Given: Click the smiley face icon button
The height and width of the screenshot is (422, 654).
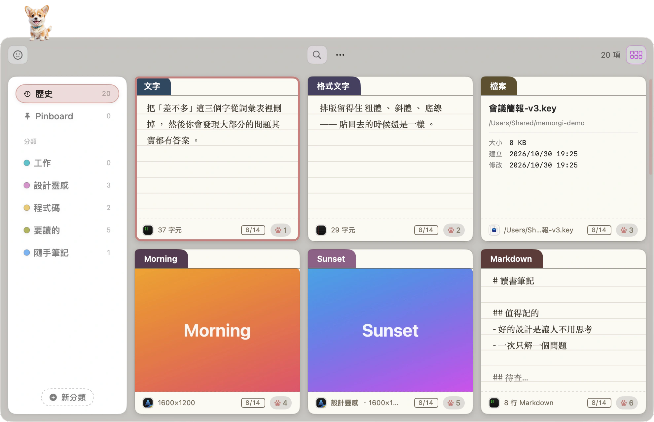Looking at the screenshot, I should [18, 55].
